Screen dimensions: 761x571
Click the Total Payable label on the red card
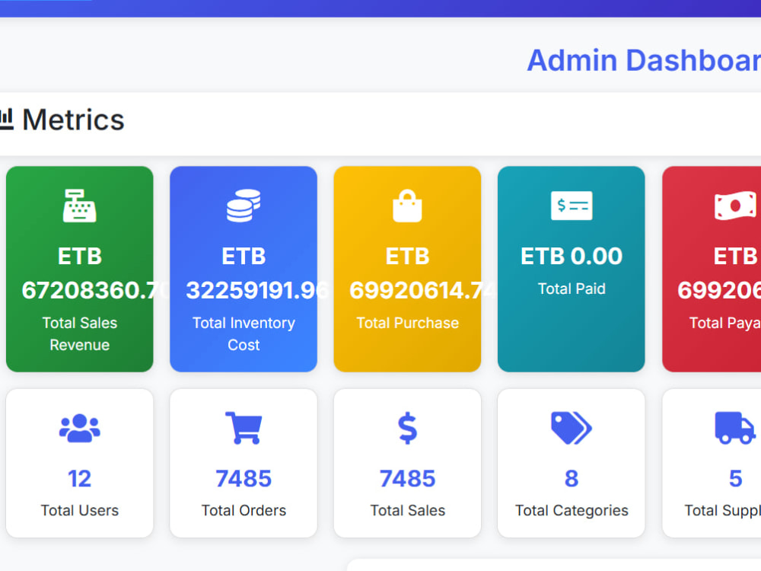(x=725, y=323)
